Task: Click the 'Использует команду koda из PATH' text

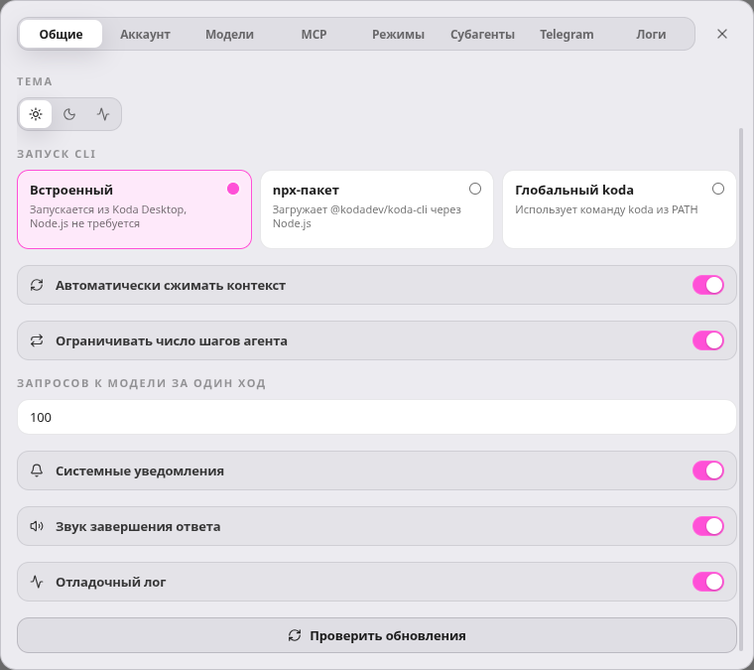Action: coord(606,209)
